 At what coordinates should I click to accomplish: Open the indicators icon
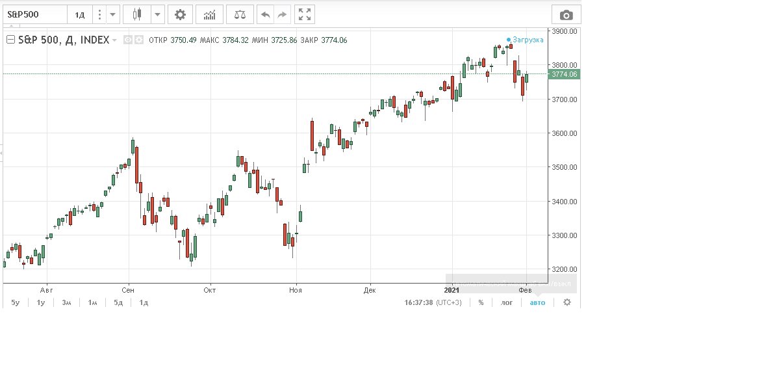[x=210, y=15]
